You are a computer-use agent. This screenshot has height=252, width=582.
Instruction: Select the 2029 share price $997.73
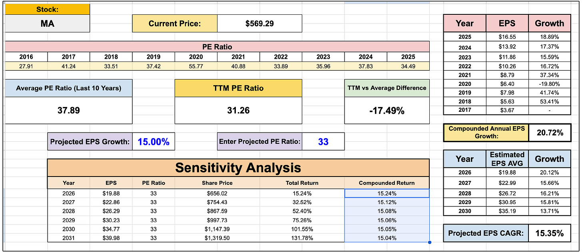(x=217, y=220)
